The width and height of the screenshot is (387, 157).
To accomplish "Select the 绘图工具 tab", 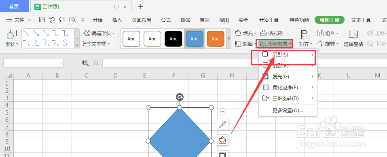I will coord(330,20).
